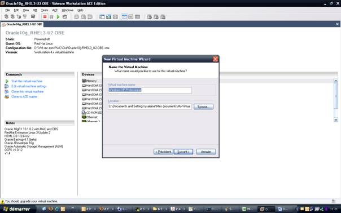This screenshot has height=213, width=341.
Task: Click Clone this virtual machine link
Action: tap(28, 91)
